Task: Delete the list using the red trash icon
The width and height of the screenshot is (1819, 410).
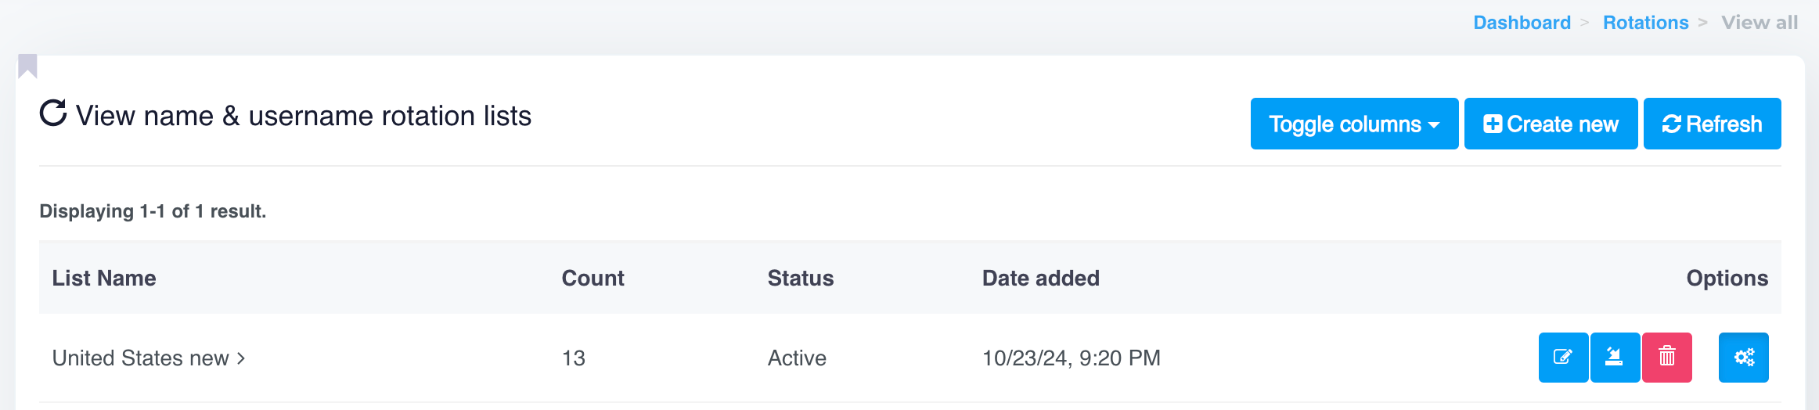Action: 1667,358
